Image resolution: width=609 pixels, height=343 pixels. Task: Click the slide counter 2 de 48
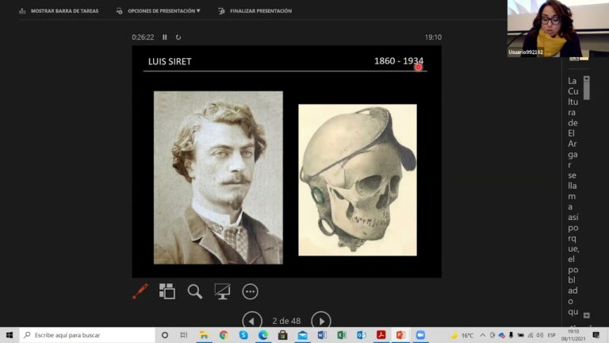pos(286,321)
